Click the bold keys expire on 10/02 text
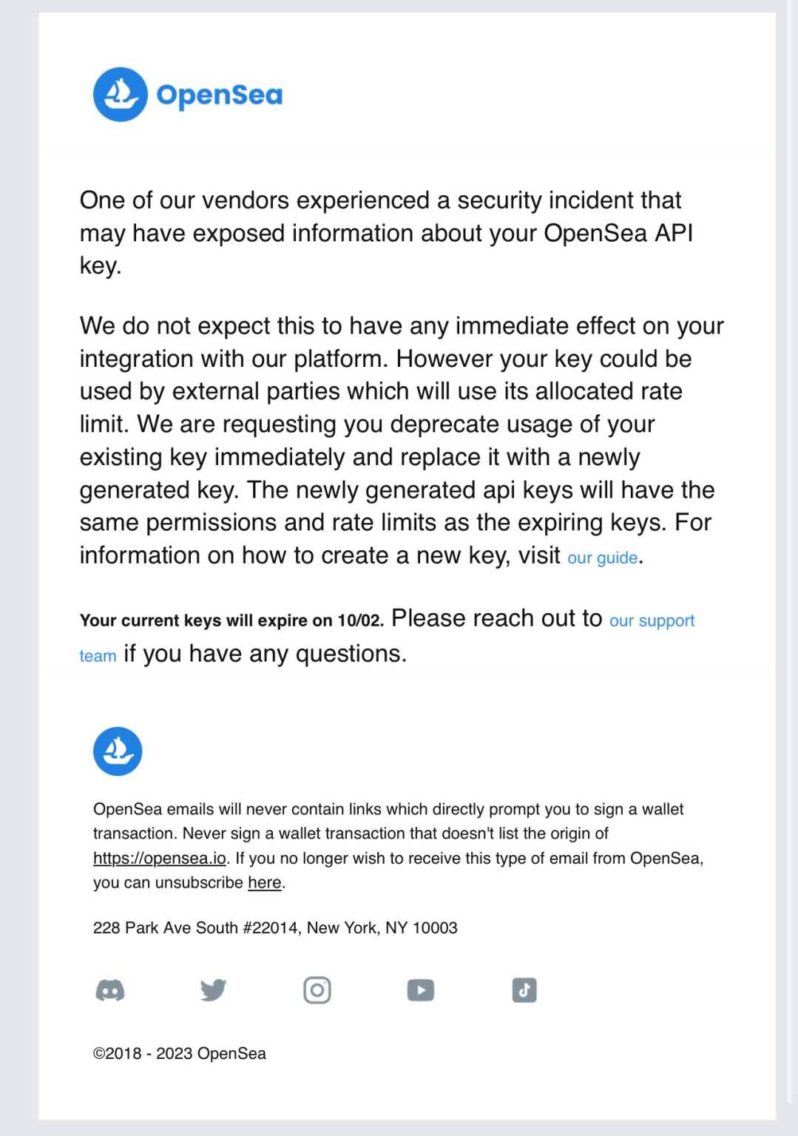The height and width of the screenshot is (1136, 798). click(231, 621)
